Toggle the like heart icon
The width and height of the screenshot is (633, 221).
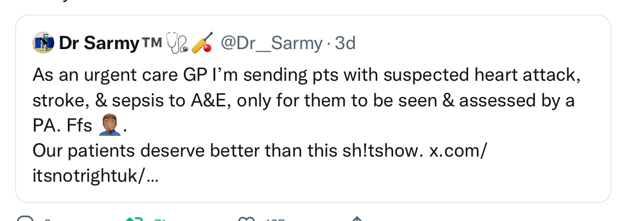(x=246, y=219)
